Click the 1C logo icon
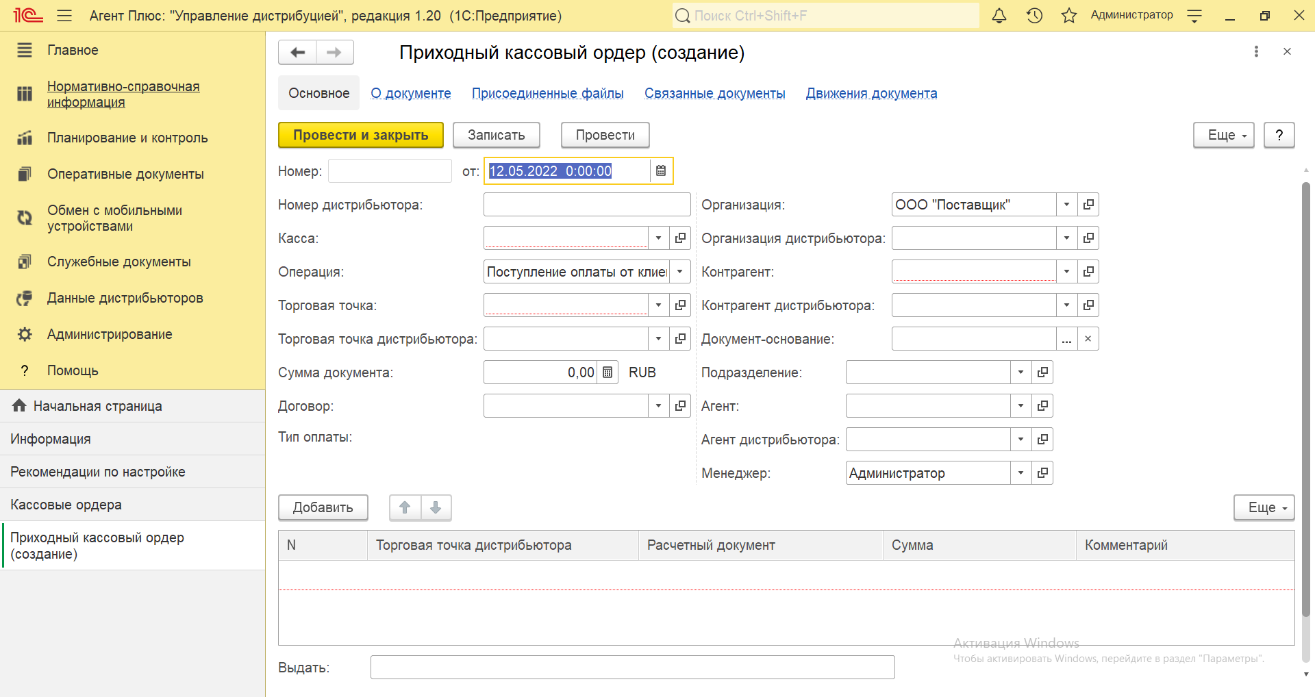1315x697 pixels. [27, 15]
